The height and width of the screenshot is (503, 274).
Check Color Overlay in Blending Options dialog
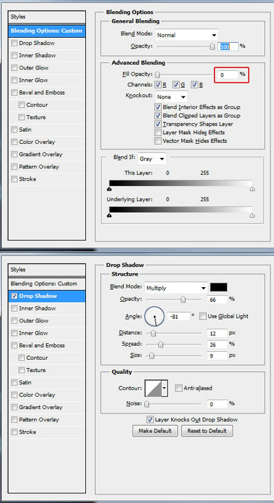14,142
